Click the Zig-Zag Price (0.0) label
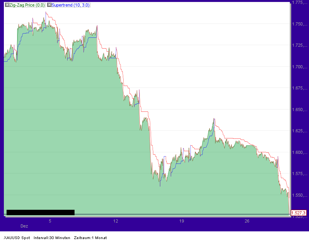 26,5
